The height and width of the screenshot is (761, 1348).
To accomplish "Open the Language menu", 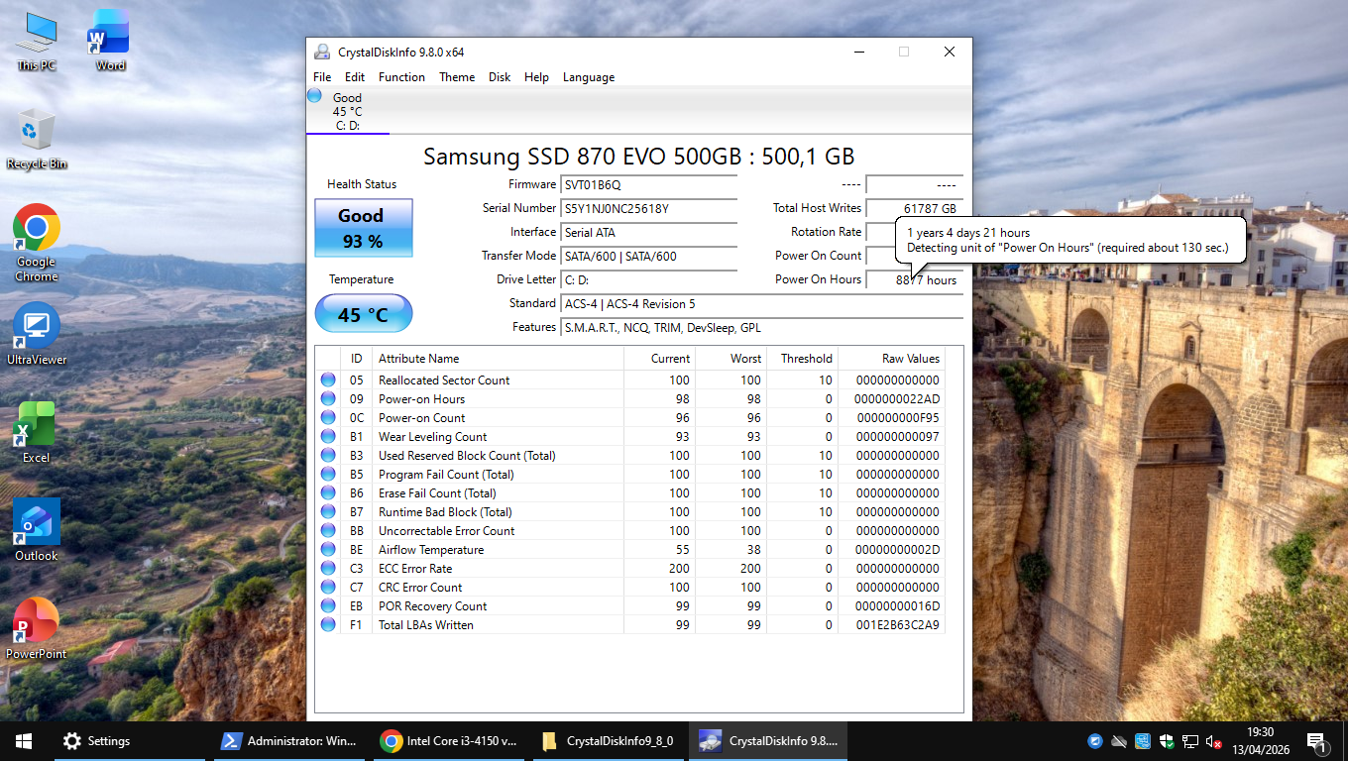I will 588,77.
